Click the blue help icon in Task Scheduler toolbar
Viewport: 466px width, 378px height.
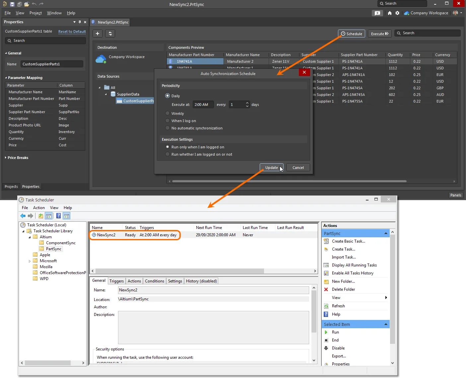(58, 216)
